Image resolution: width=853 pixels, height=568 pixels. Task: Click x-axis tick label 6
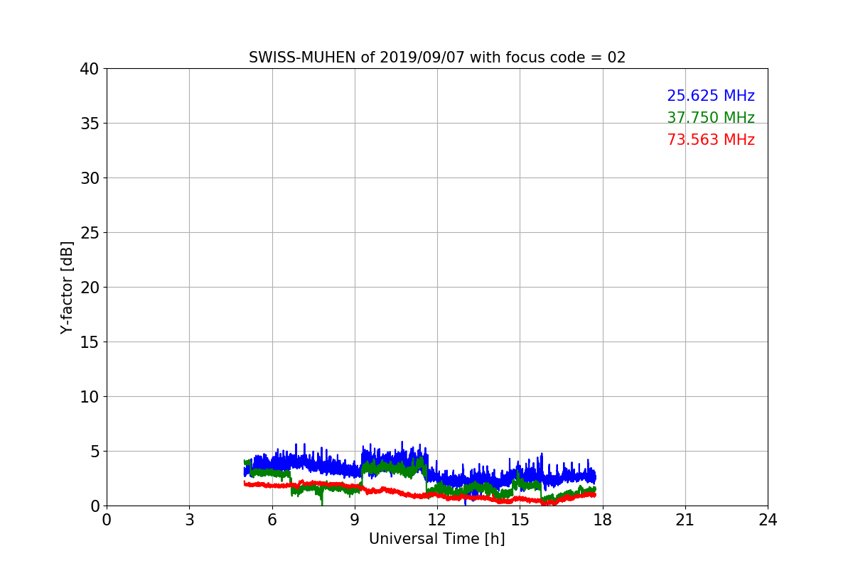(272, 520)
